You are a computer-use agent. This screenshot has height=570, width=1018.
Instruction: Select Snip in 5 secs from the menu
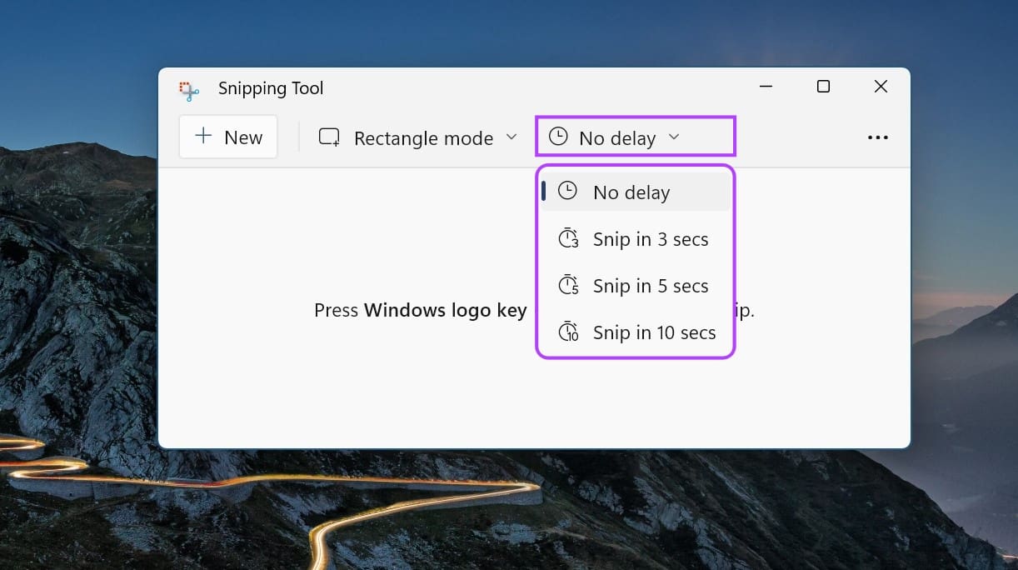click(650, 285)
